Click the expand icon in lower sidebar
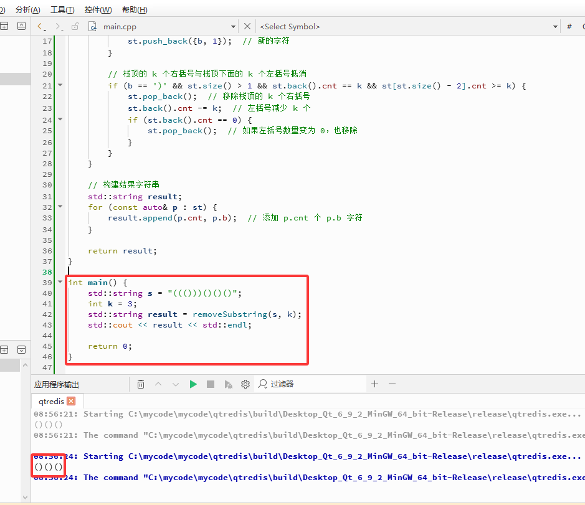Viewport: 585px width, 505px height. click(x=22, y=349)
